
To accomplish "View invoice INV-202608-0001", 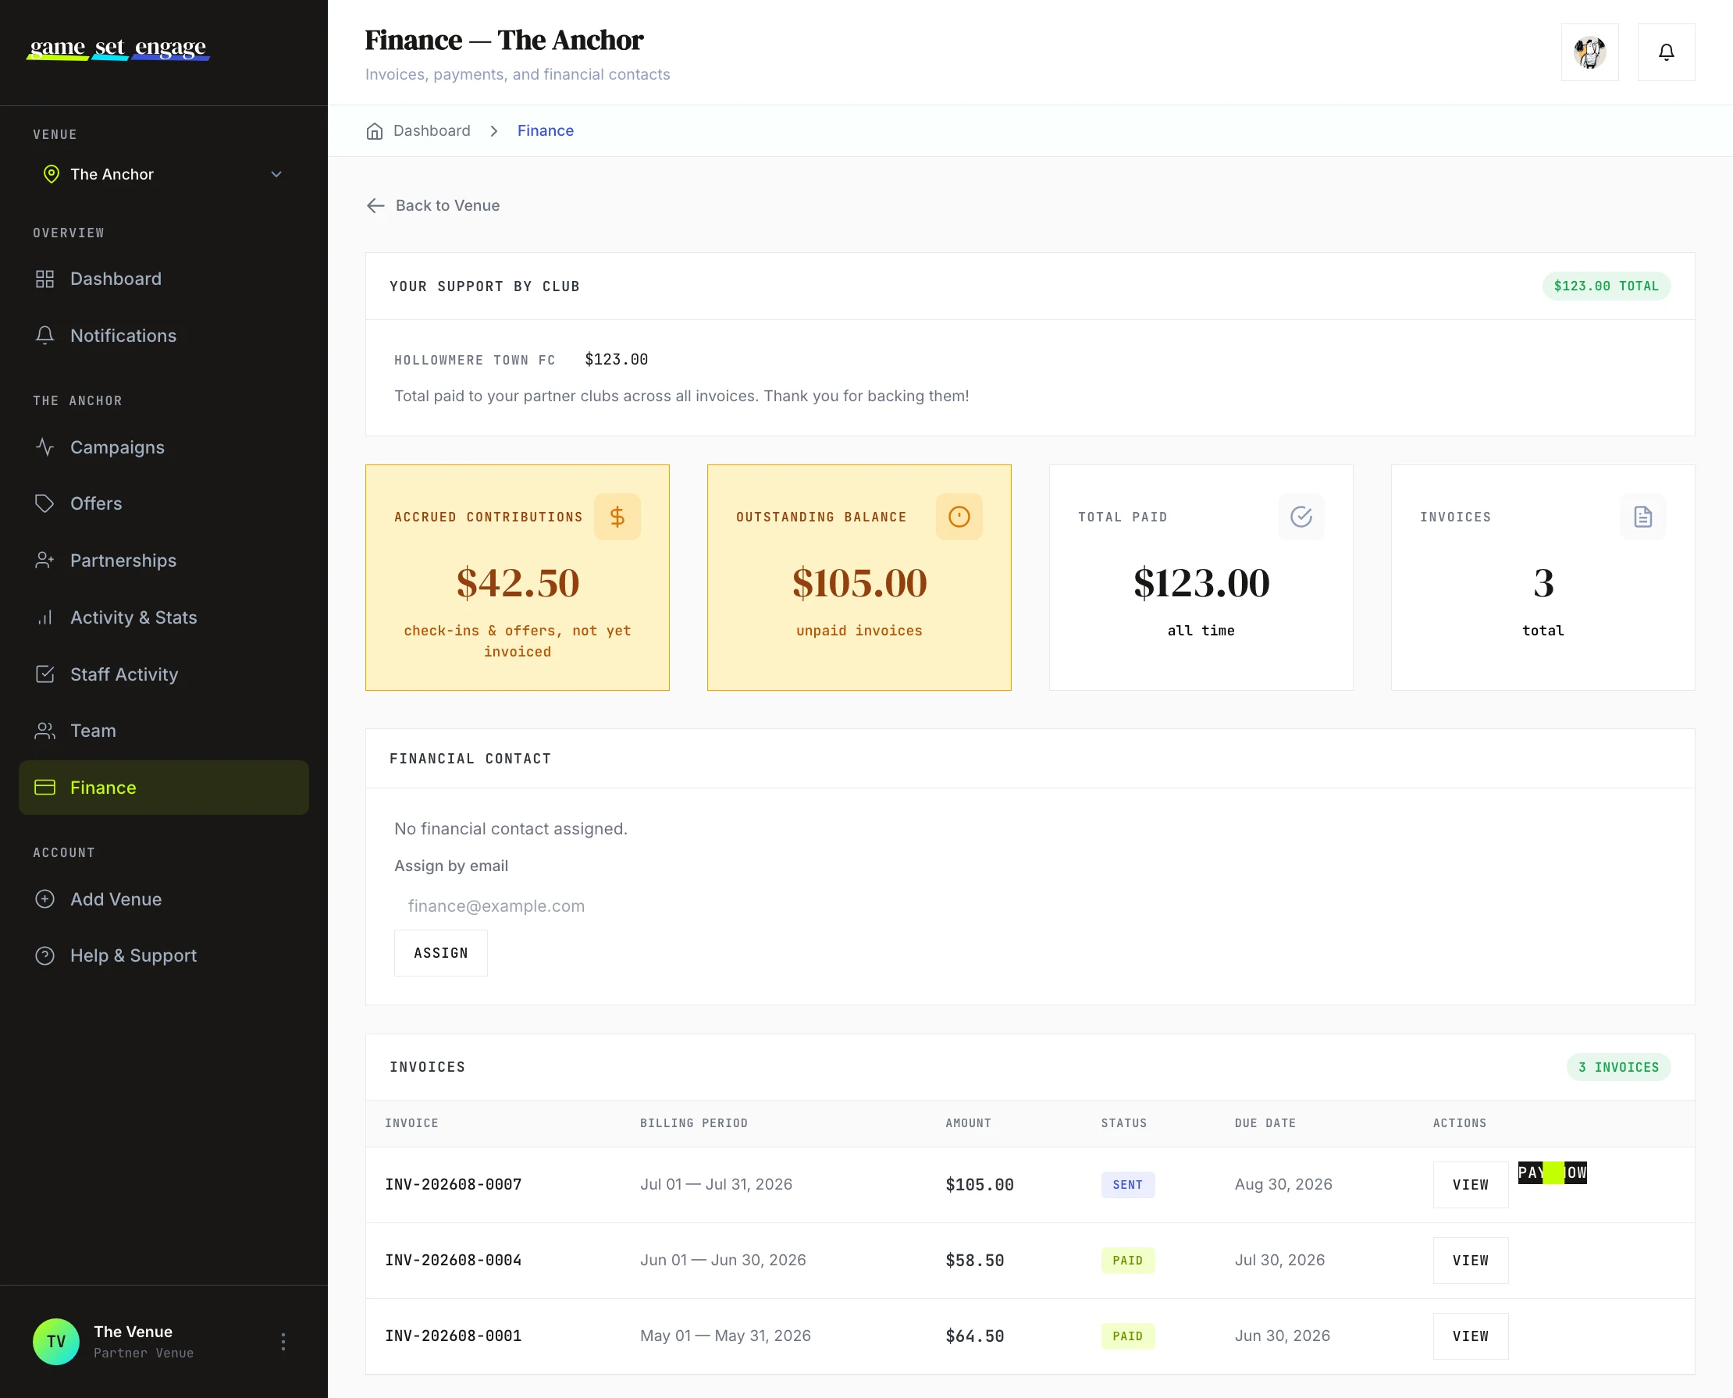I will point(1471,1336).
